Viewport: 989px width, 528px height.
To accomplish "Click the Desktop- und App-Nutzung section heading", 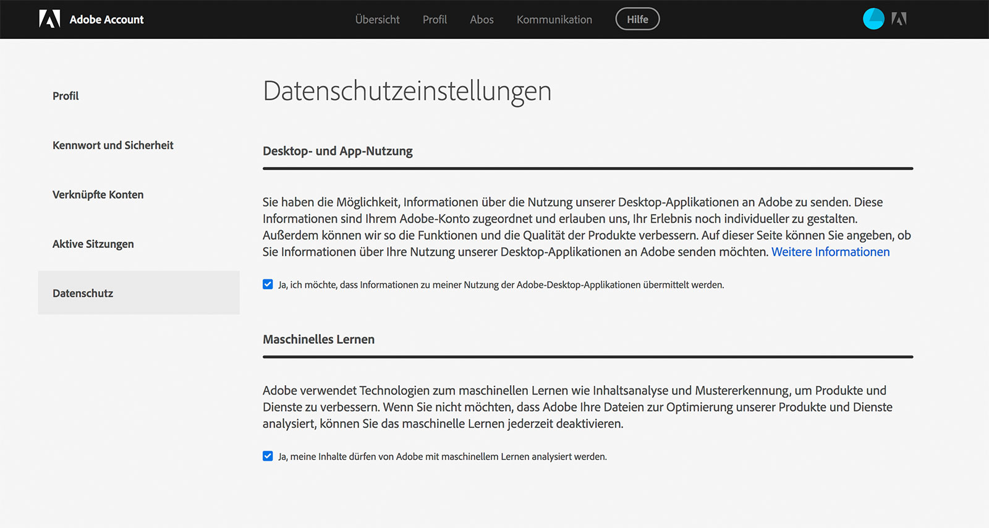I will point(337,151).
